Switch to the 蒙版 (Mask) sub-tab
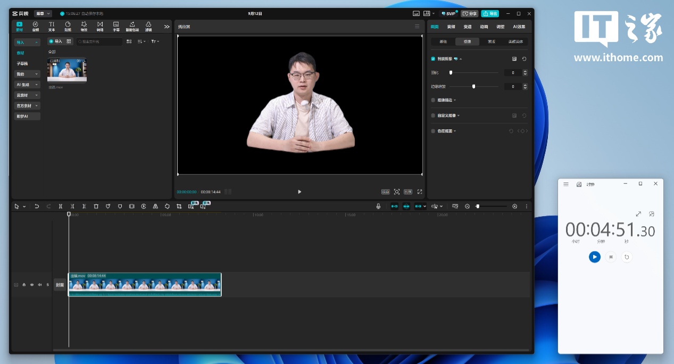Screen dimensions: 674x364 tap(491, 42)
